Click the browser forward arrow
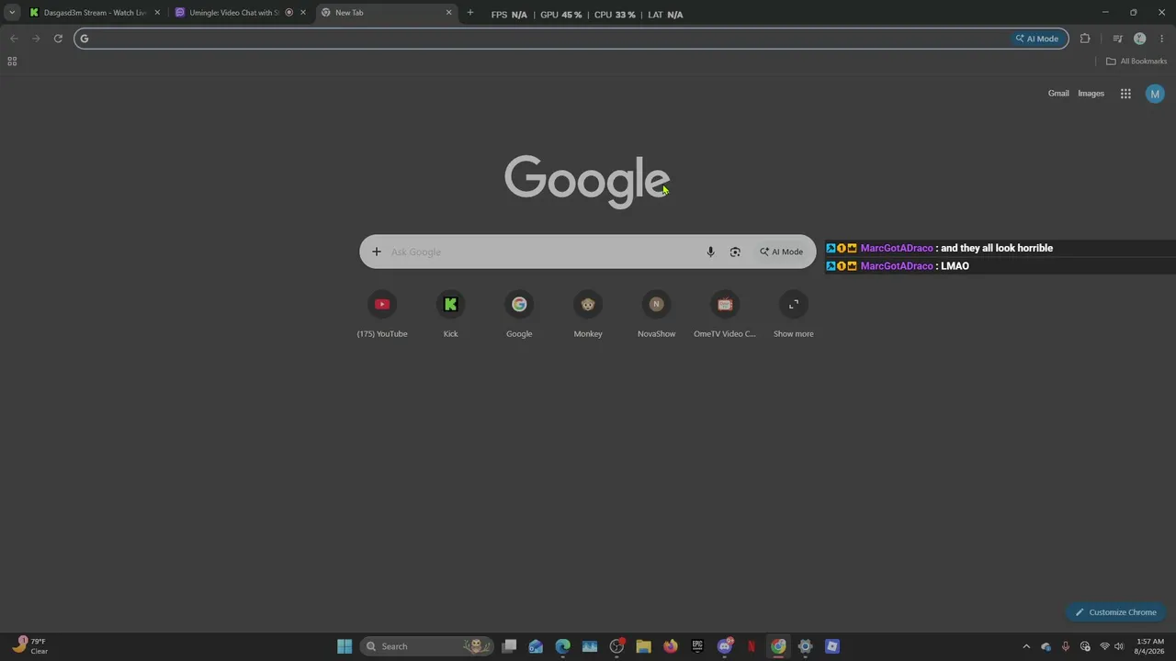The width and height of the screenshot is (1176, 661). coord(36,39)
